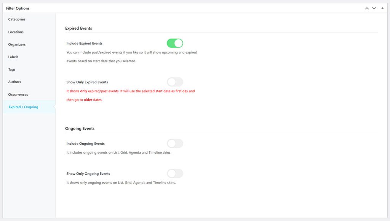Open the Categories filter tab
The width and height of the screenshot is (390, 221).
17,19
